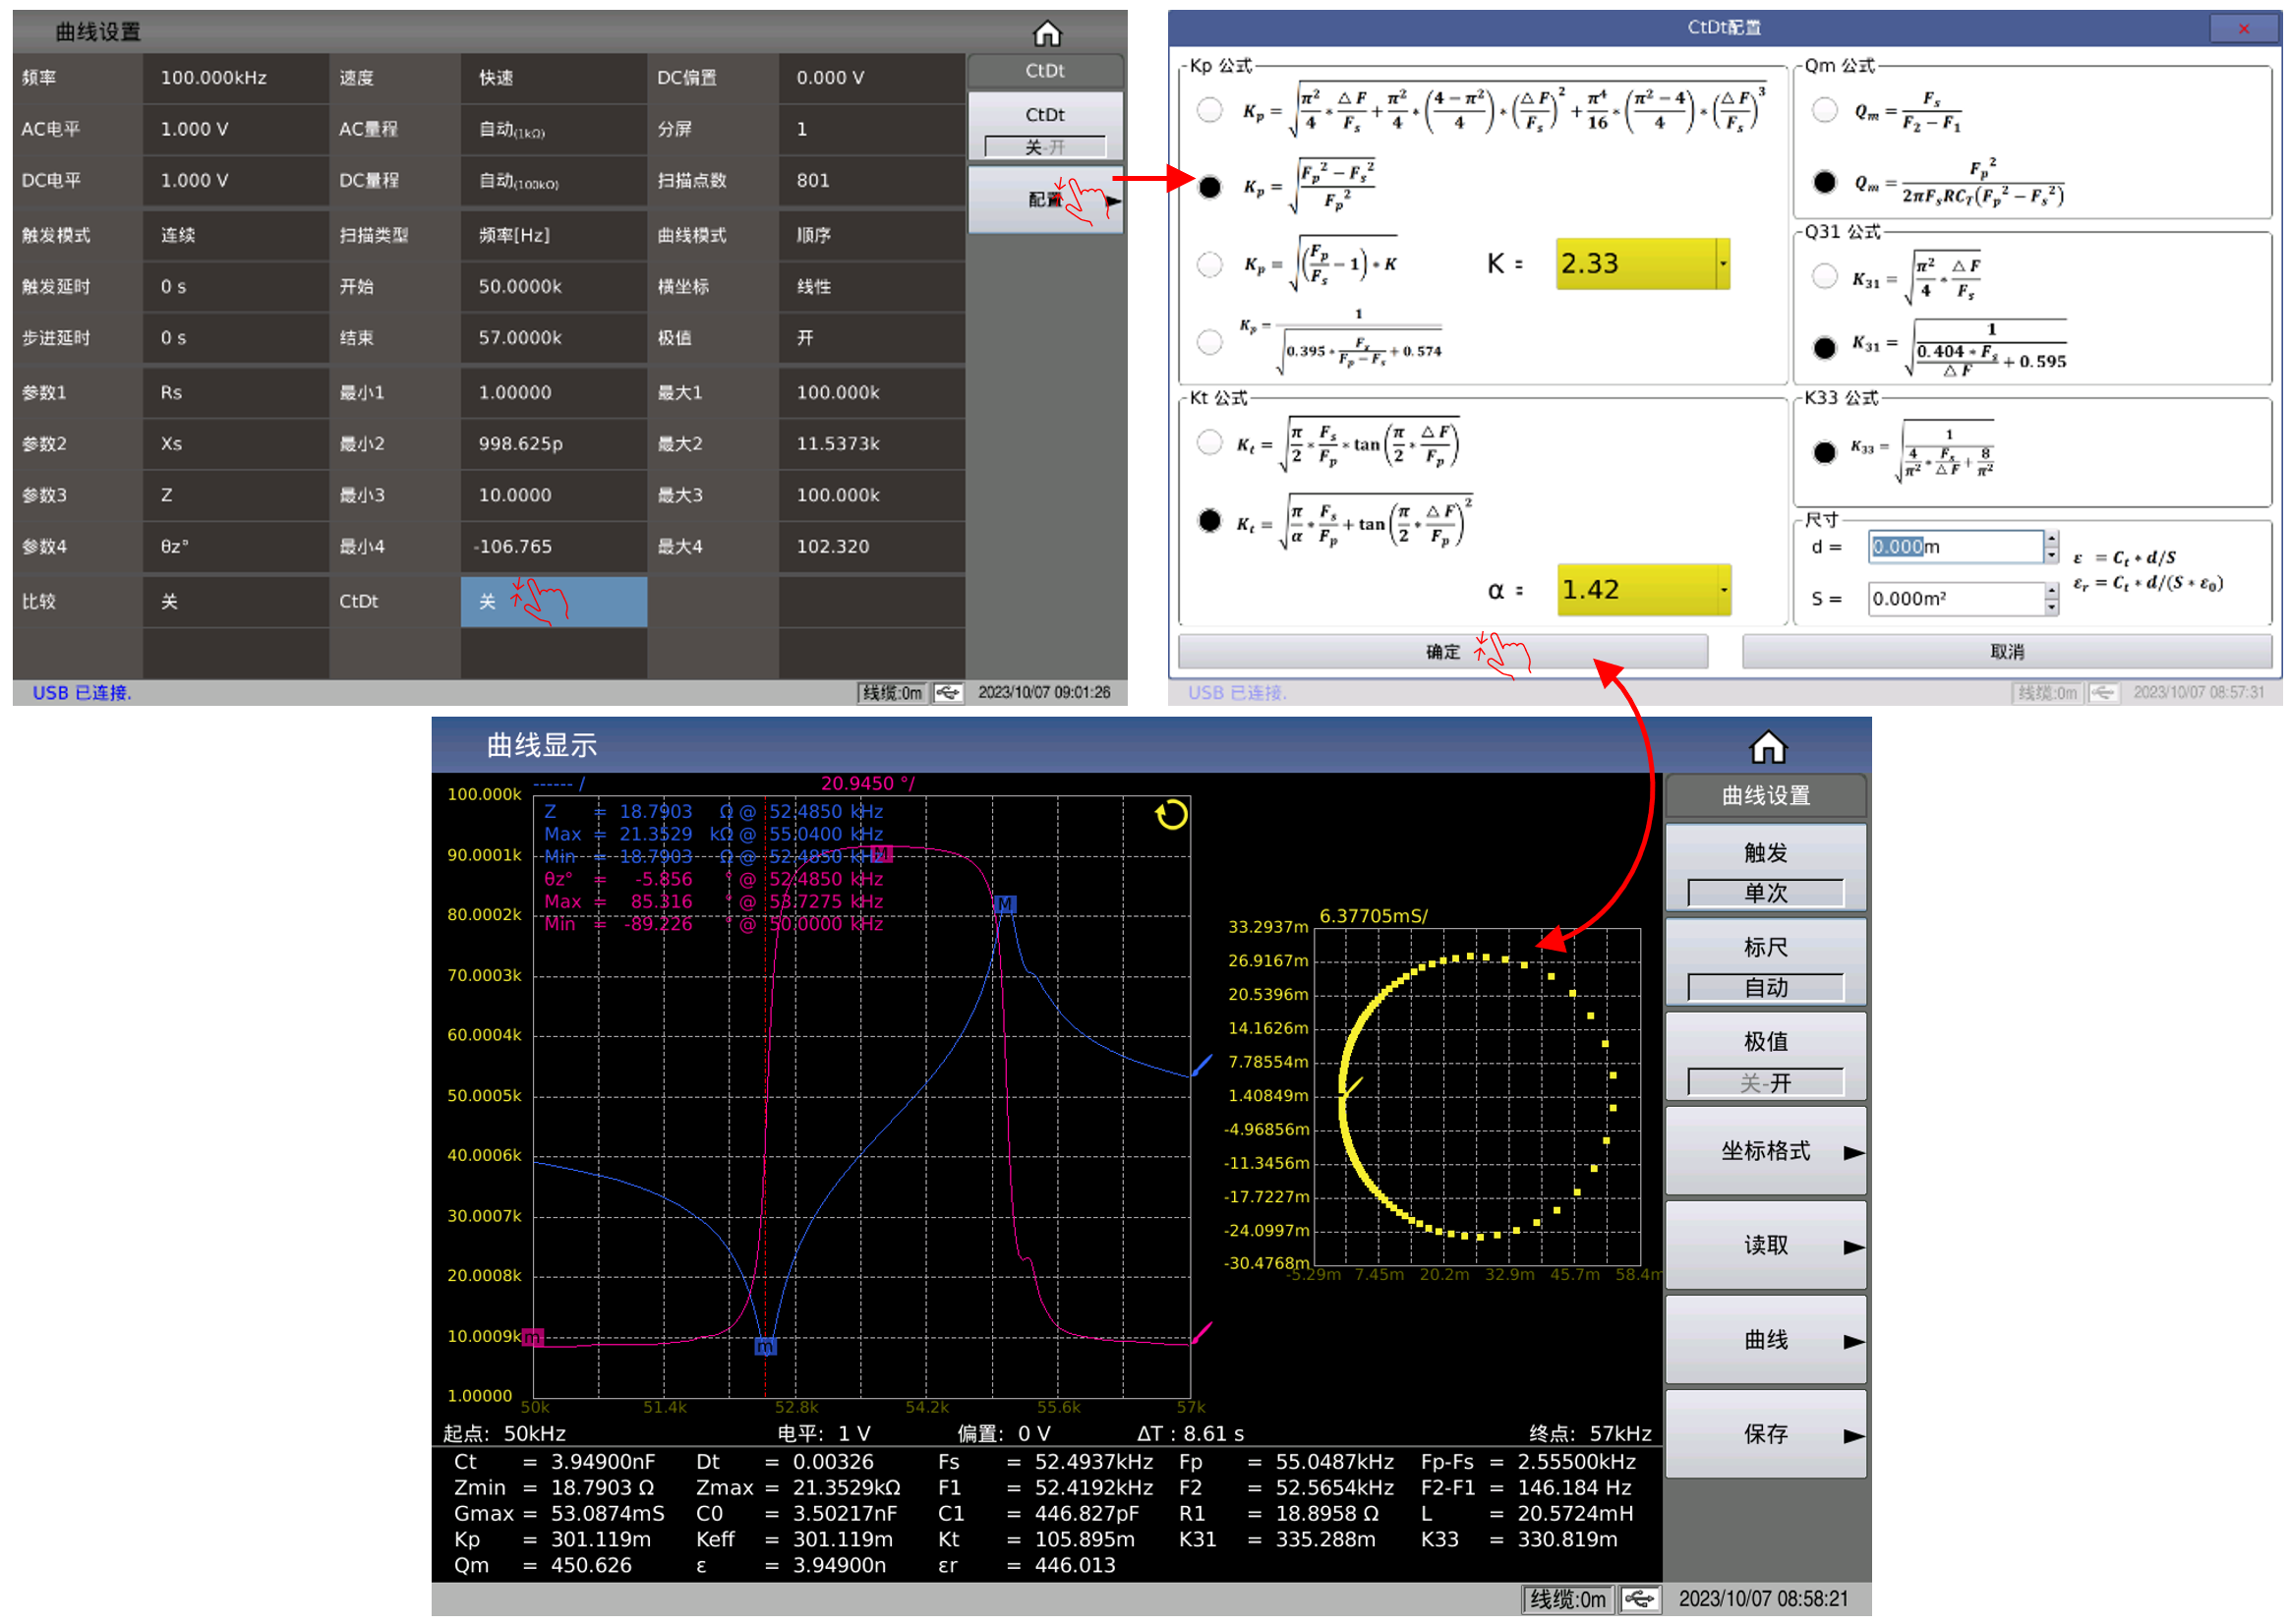
Task: Select Qm = Fs/(F2-F1) formula option
Action: (x=1824, y=110)
